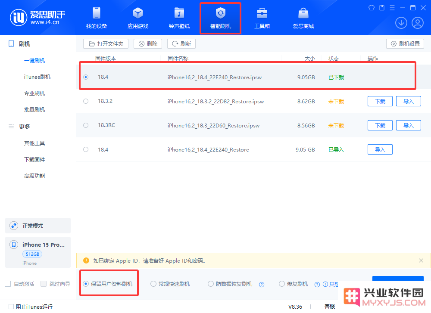Toggle the 自动激活 auto-activate checkbox

tap(8, 284)
